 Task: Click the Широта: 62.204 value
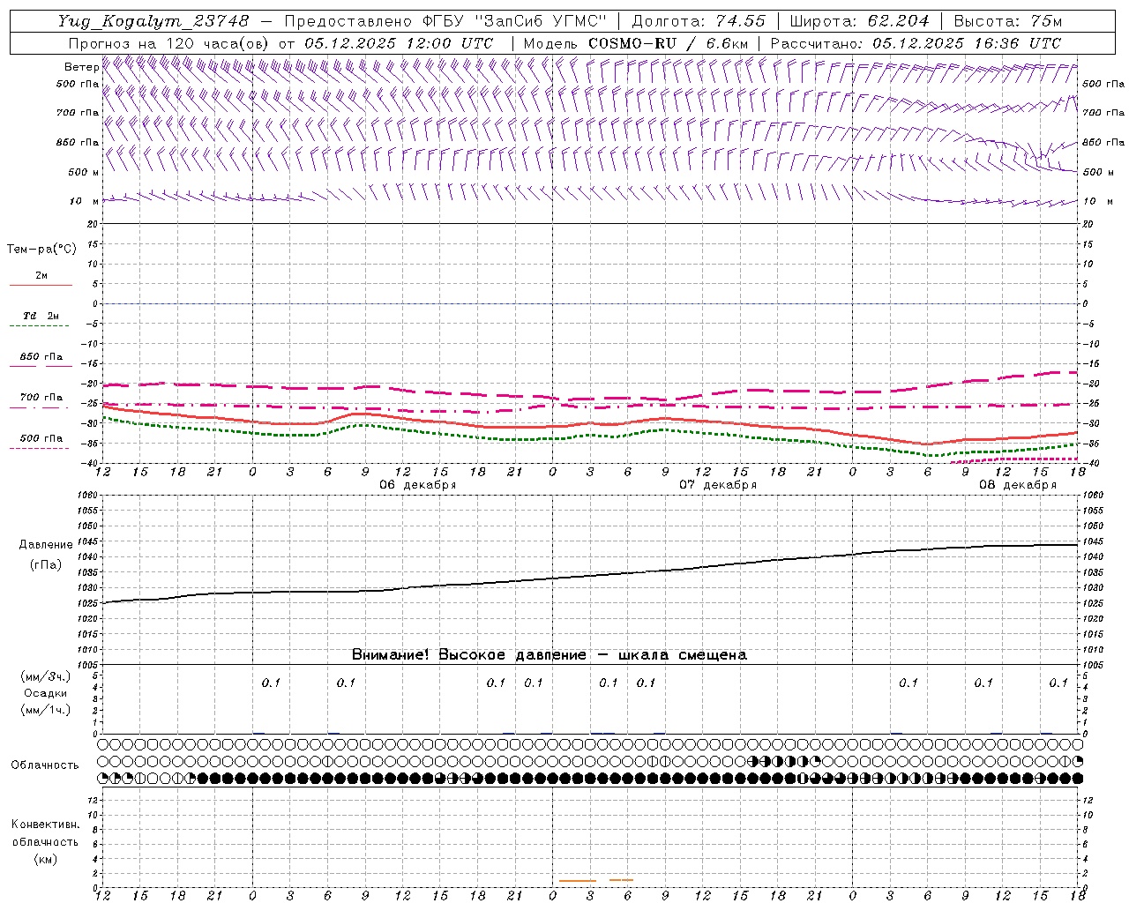click(859, 21)
